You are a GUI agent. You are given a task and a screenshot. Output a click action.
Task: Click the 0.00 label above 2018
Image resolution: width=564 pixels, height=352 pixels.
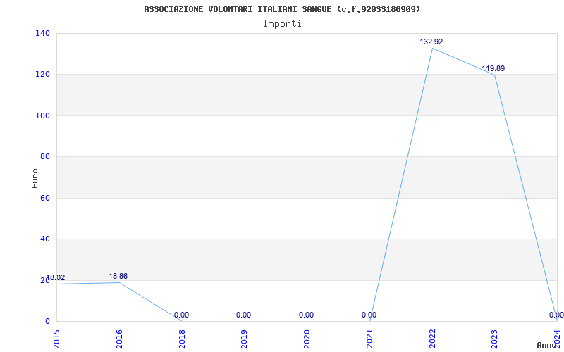click(x=181, y=315)
